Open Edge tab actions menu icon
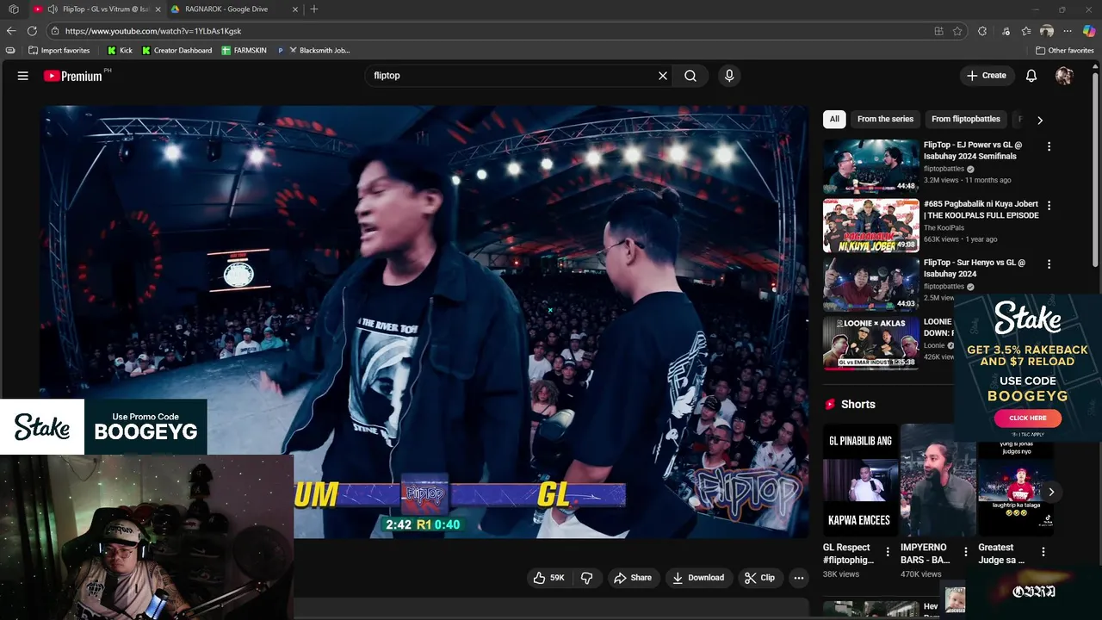The height and width of the screenshot is (620, 1102). click(x=14, y=9)
